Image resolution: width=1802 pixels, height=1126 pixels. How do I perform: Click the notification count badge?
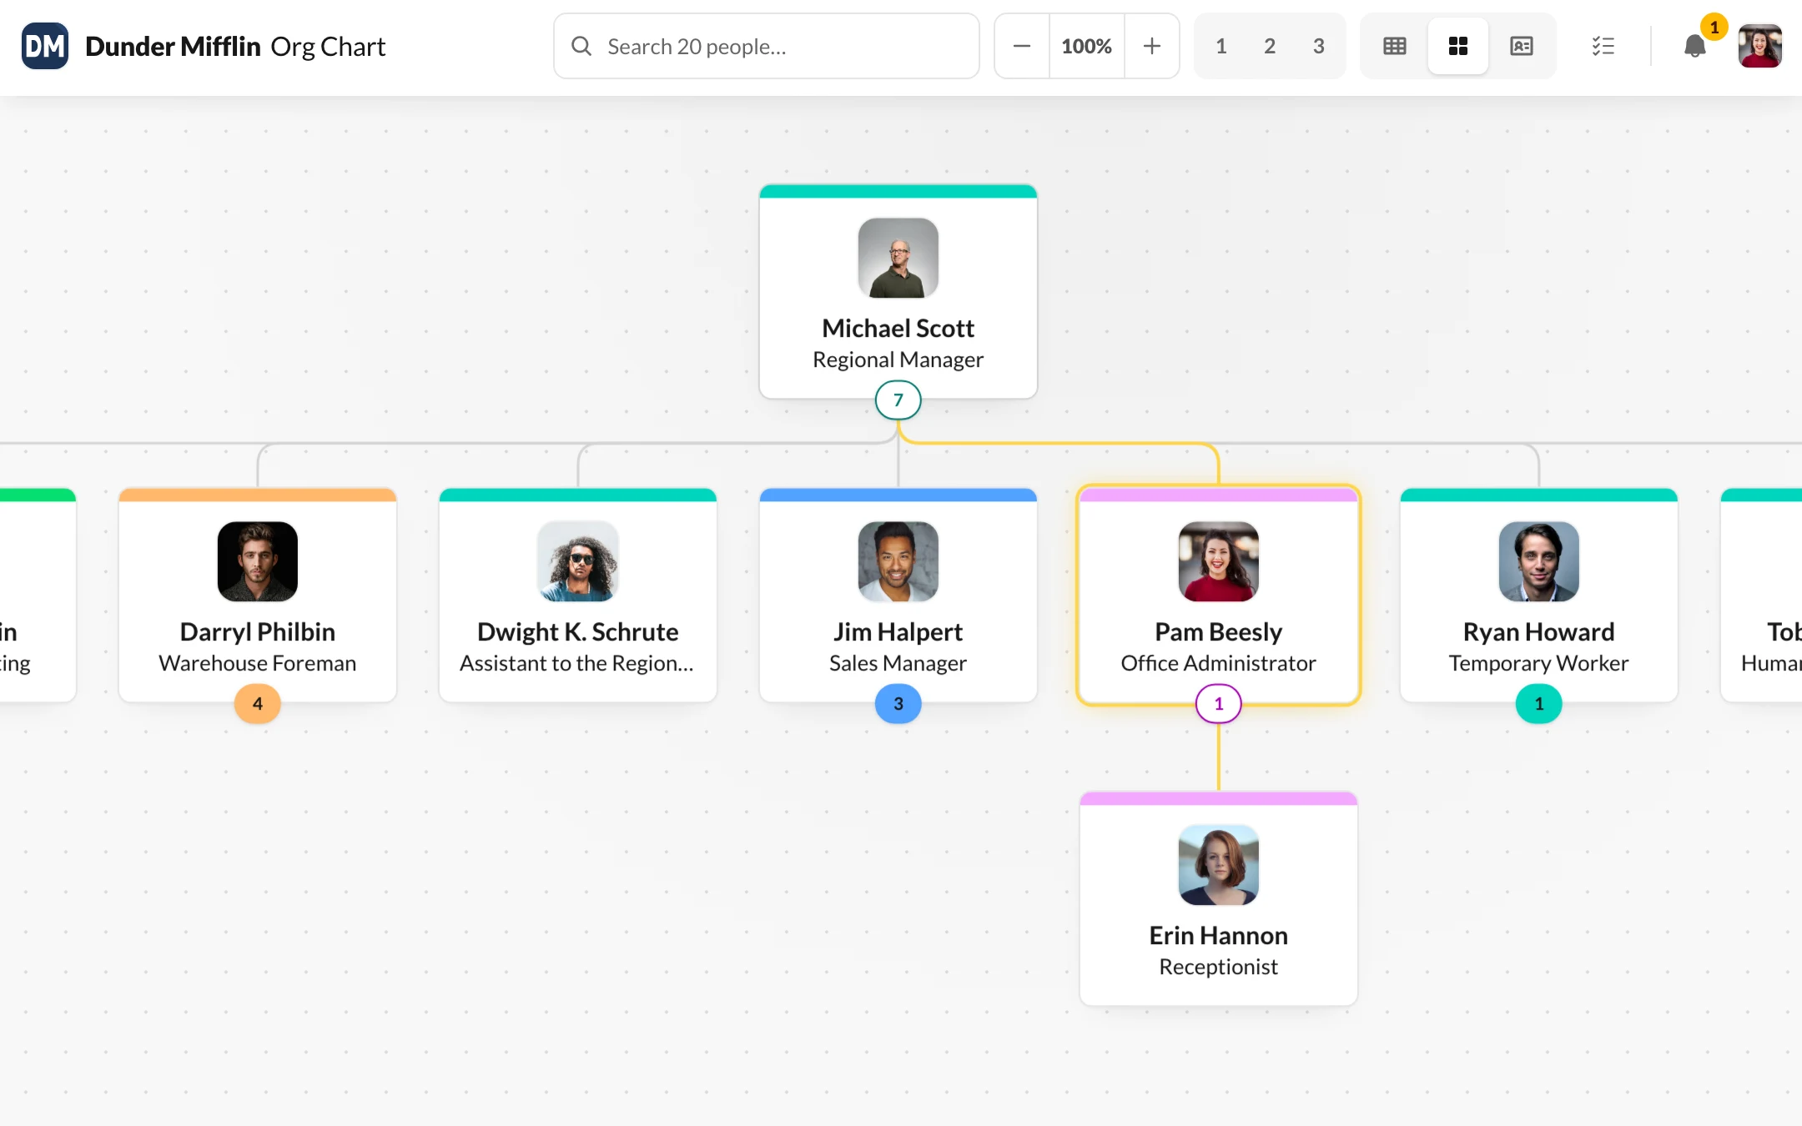click(x=1714, y=28)
